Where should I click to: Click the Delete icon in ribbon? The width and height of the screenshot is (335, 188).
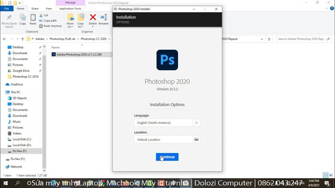click(x=93, y=19)
